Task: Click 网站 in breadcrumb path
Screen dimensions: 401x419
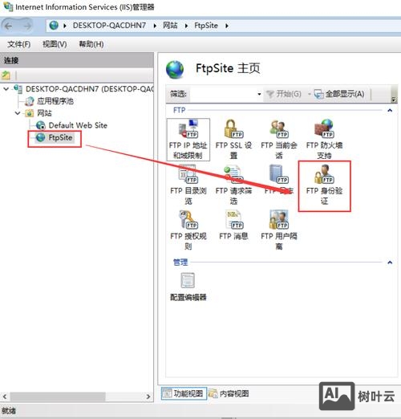Action: click(170, 26)
